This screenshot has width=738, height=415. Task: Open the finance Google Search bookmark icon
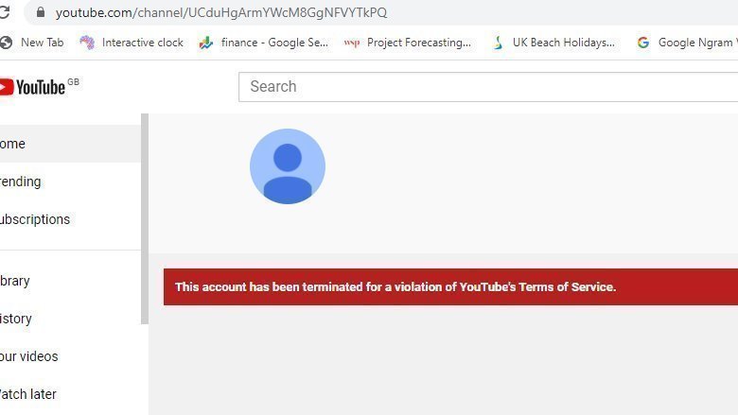tap(205, 43)
